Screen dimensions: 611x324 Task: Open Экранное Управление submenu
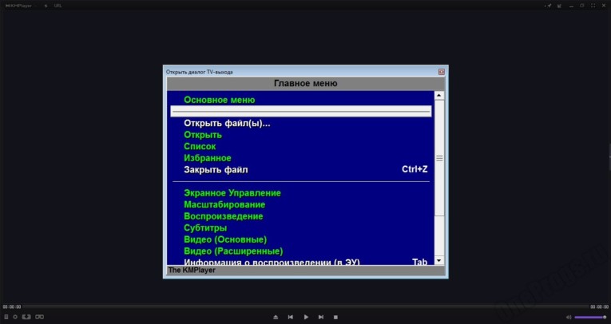[x=232, y=193]
